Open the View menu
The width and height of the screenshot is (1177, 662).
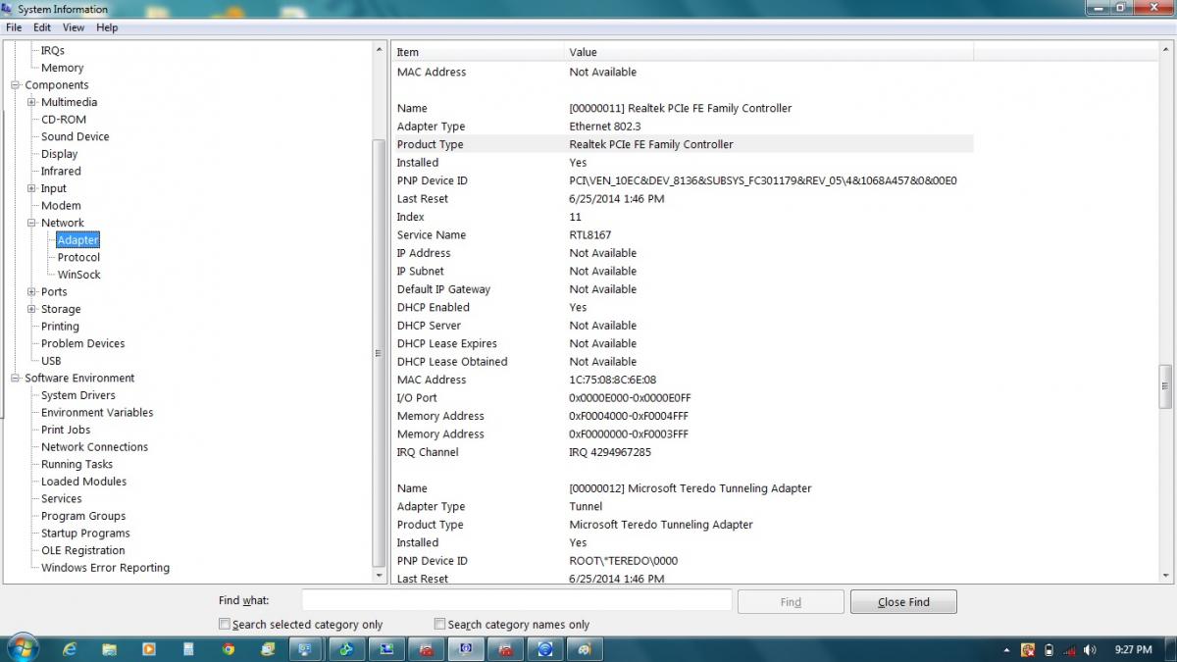click(74, 27)
